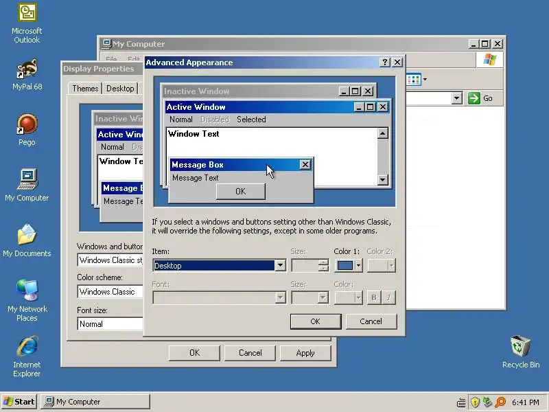Click the Font size dropdown showing Normal
This screenshot has height=412, width=549.
click(x=110, y=324)
